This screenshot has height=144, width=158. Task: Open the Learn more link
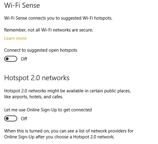tap(15, 38)
